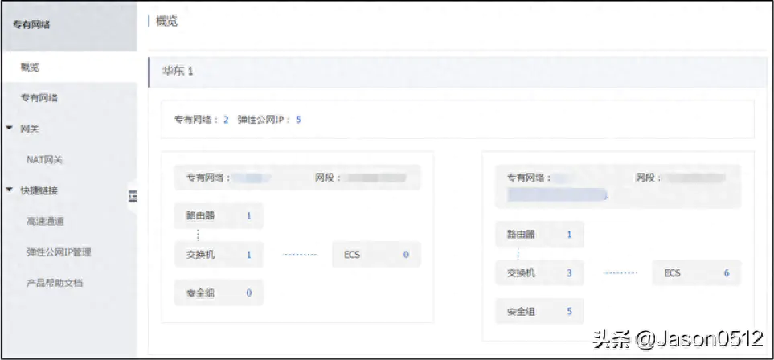Collapse the 快捷链接 section arrow
Viewport: 774px width, 360px height.
[x=9, y=190]
